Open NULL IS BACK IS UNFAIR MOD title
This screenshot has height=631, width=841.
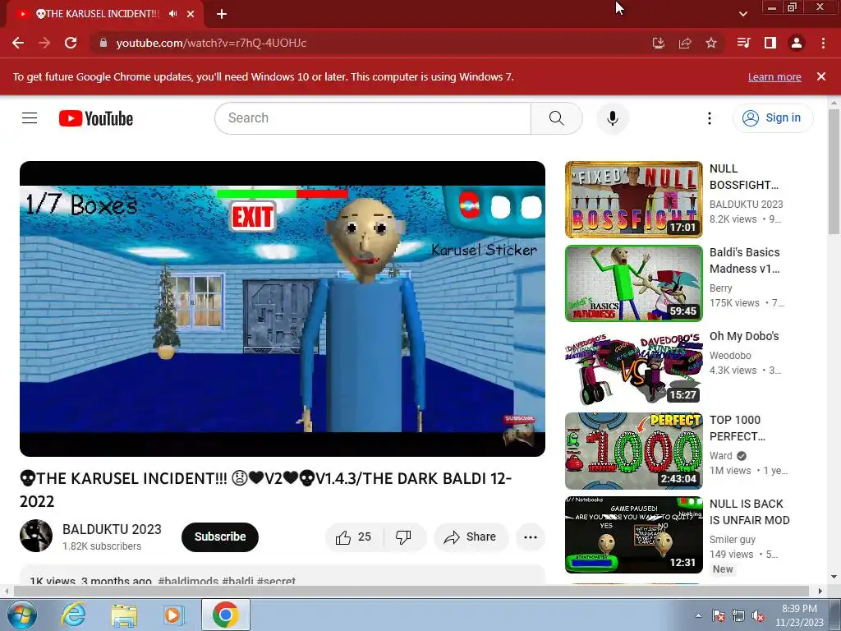click(x=749, y=512)
